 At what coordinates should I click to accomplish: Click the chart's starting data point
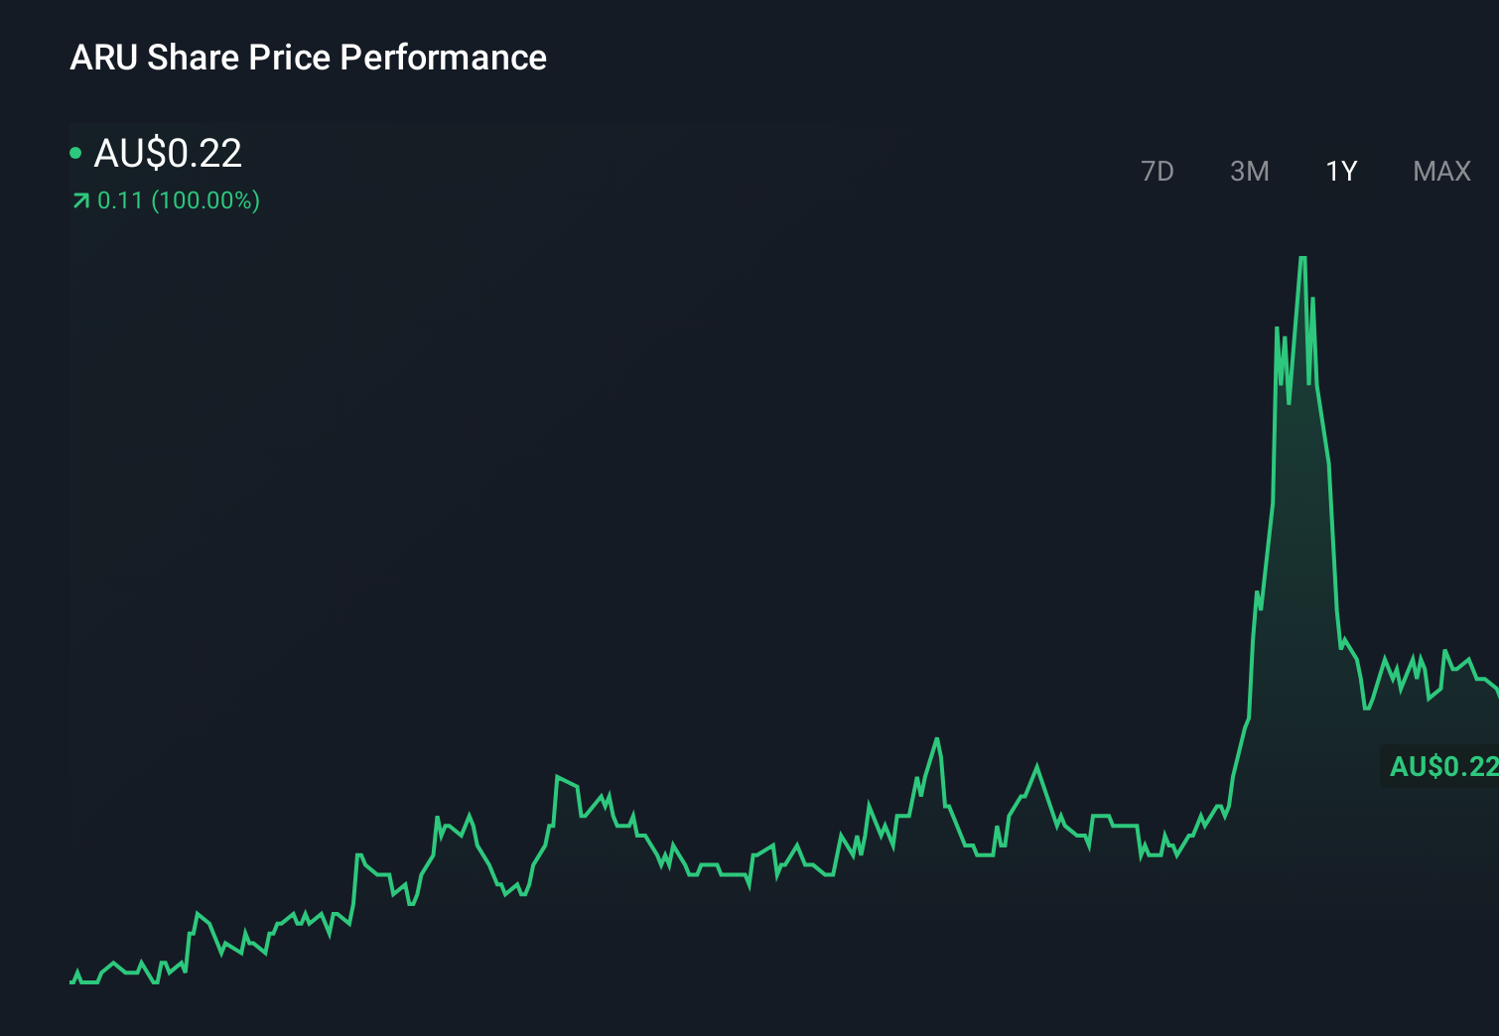point(71,979)
